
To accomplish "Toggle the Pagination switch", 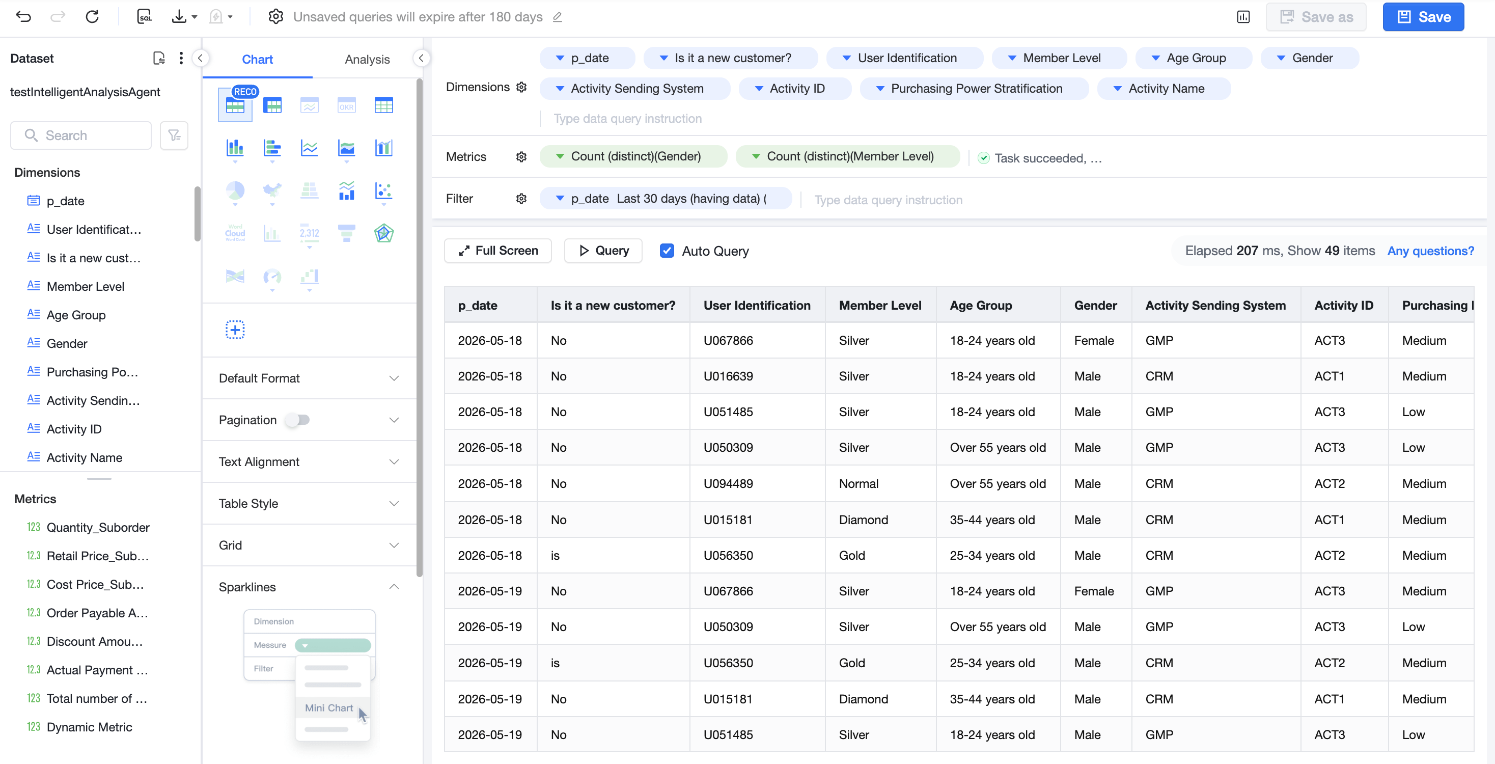I will coord(298,420).
